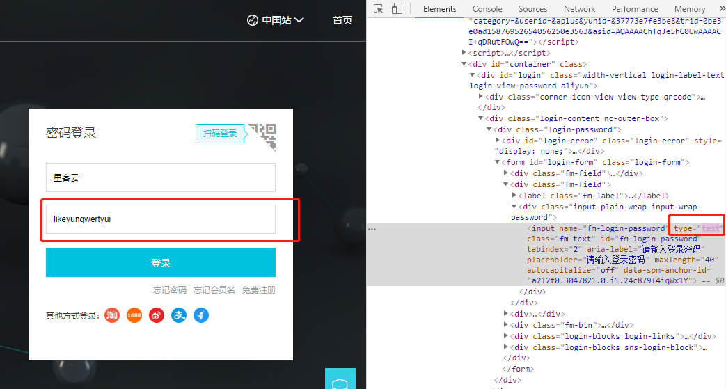Collapse the div id="container" node

pyautogui.click(x=465, y=64)
